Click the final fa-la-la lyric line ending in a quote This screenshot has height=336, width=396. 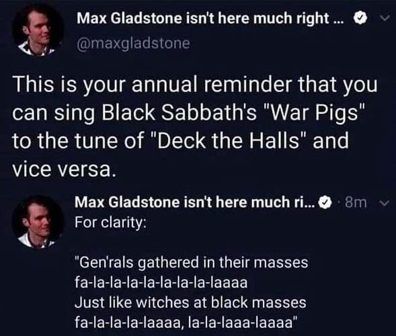point(186,323)
